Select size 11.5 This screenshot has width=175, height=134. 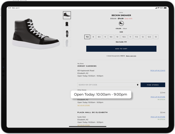136,37
